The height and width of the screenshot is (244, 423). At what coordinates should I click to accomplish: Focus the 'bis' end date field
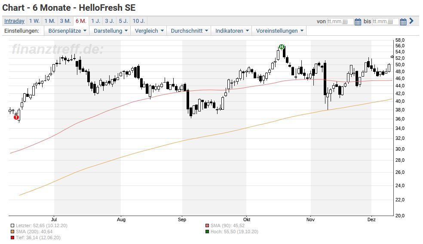point(385,22)
